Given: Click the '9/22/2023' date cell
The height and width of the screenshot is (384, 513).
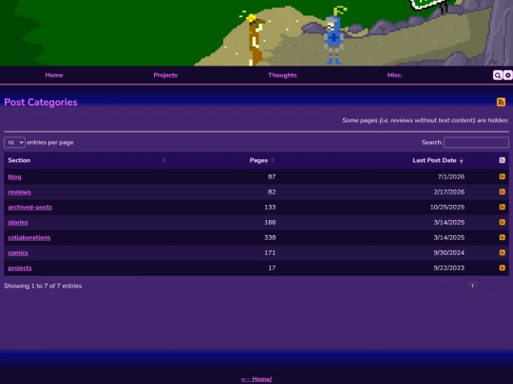Looking at the screenshot, I should point(448,267).
